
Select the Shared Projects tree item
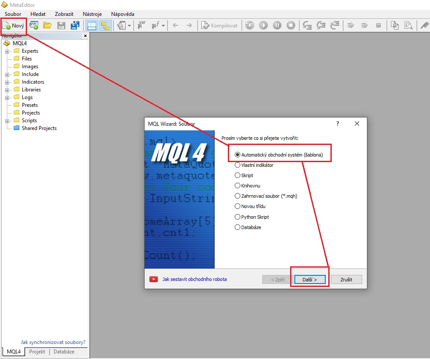tap(39, 128)
